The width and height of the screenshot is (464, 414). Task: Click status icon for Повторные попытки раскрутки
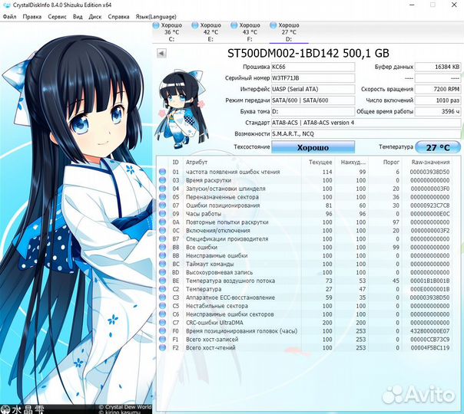pyautogui.click(x=162, y=222)
